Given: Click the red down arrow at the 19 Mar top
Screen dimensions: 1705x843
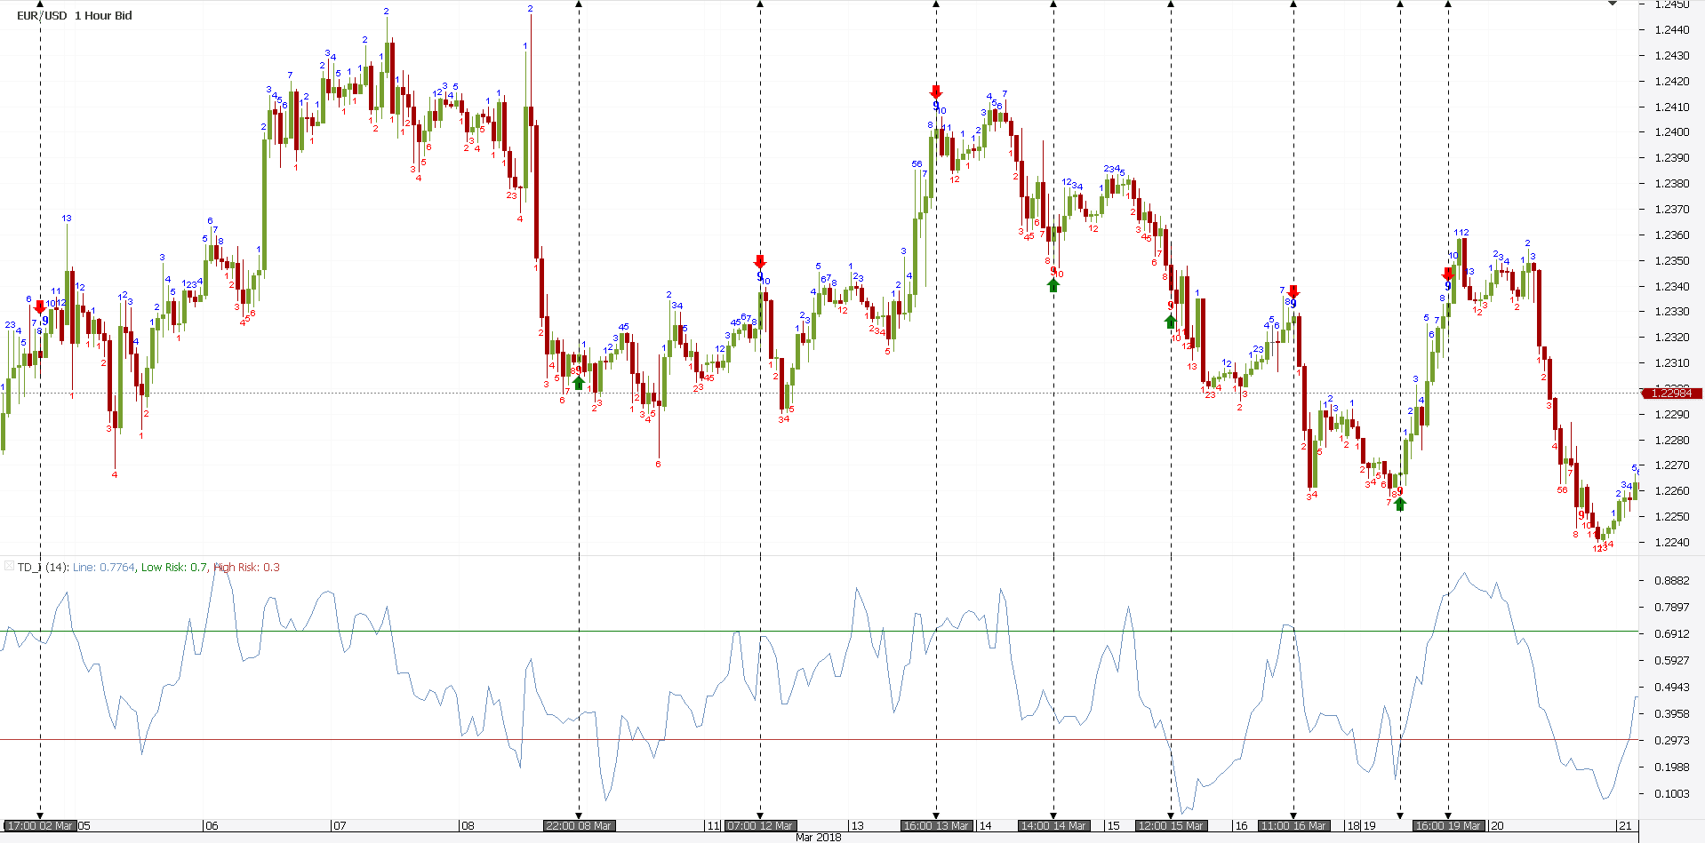Looking at the screenshot, I should tap(1449, 274).
